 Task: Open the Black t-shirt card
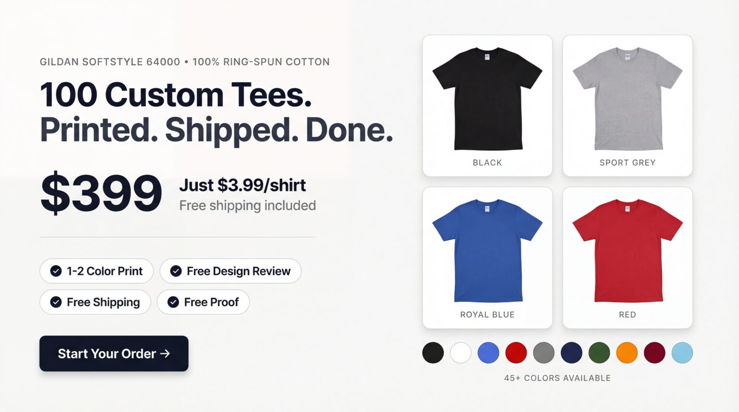(x=487, y=105)
